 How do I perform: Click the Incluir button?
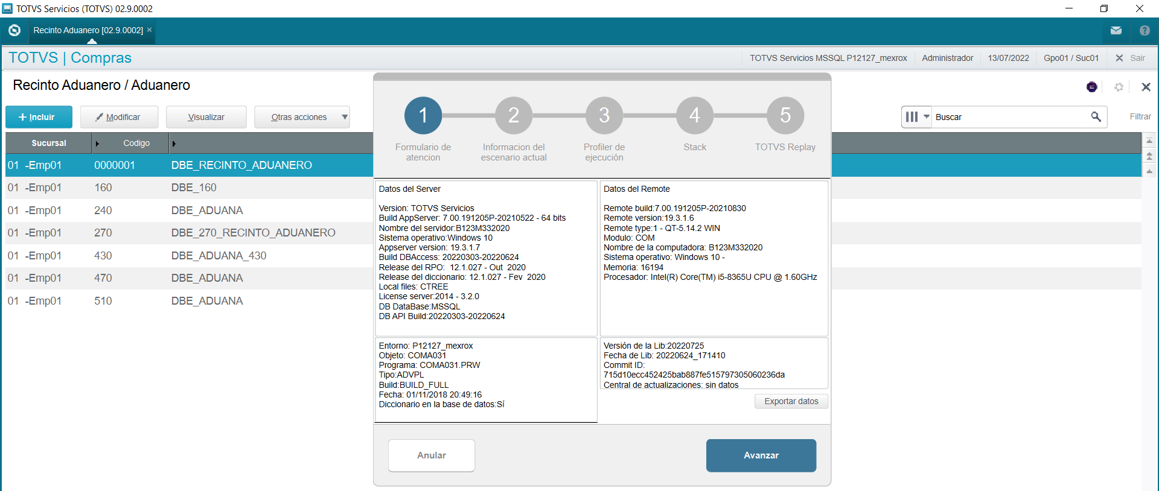(39, 117)
